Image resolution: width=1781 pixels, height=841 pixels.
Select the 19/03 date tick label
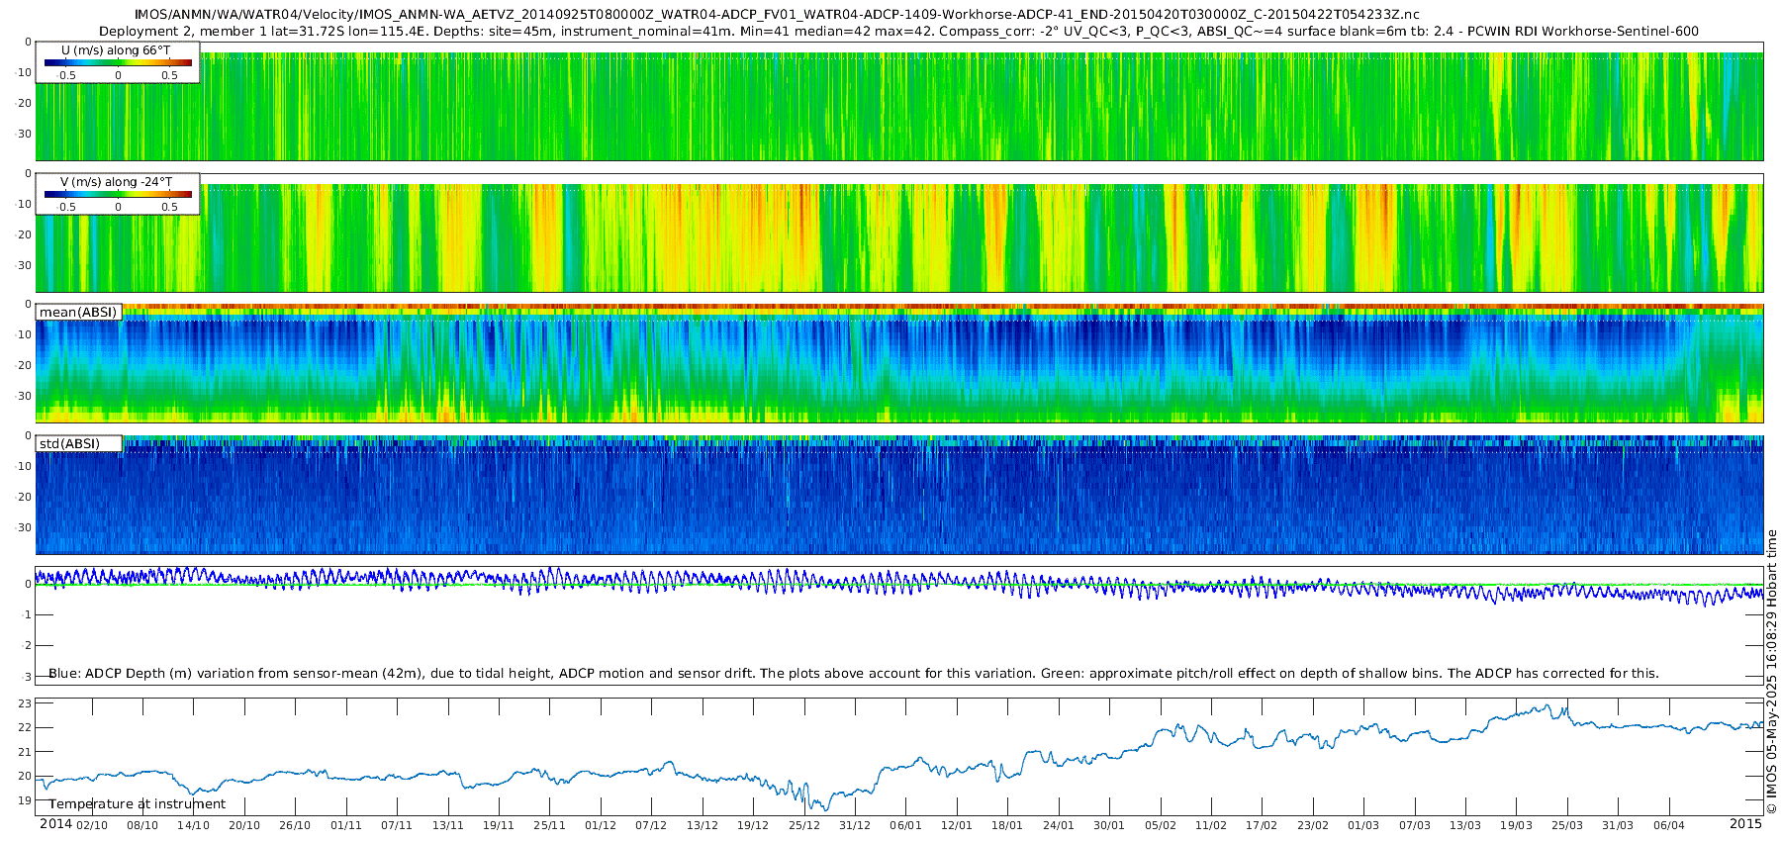[1516, 825]
